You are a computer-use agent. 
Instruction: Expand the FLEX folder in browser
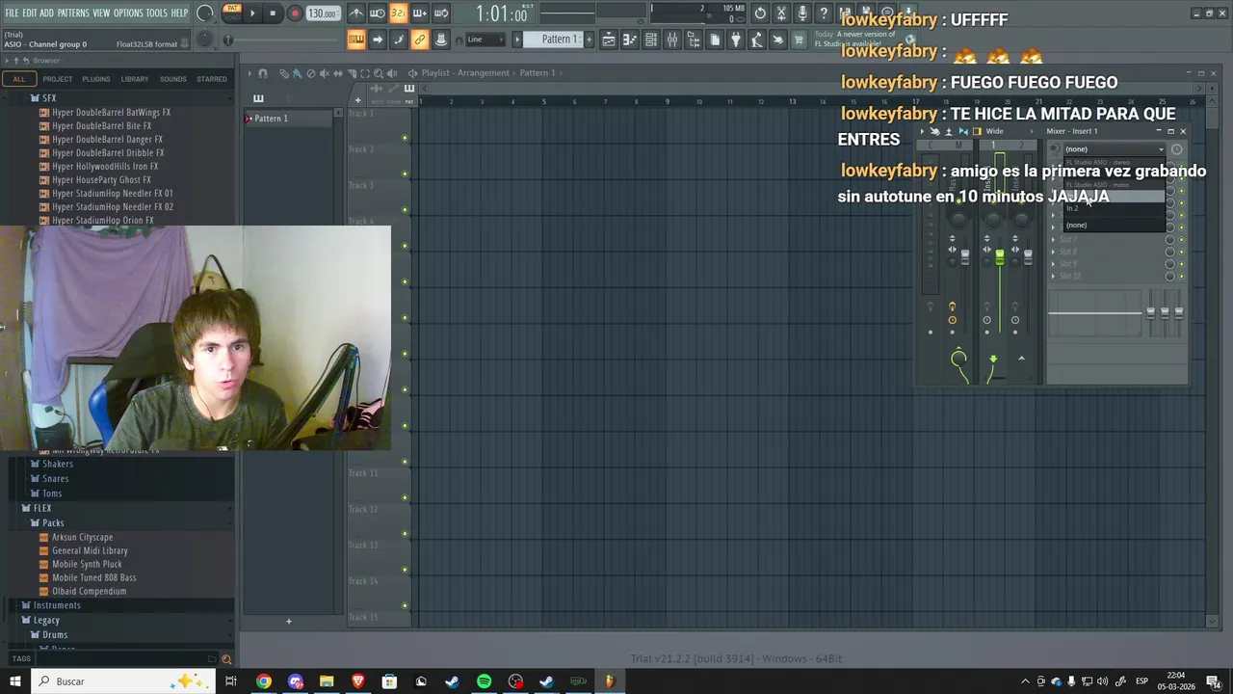pyautogui.click(x=37, y=508)
